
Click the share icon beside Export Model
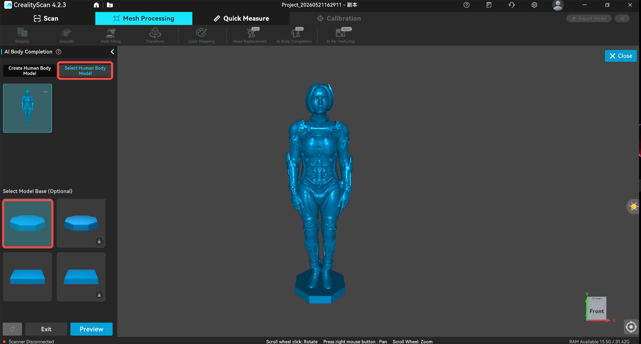coord(622,18)
